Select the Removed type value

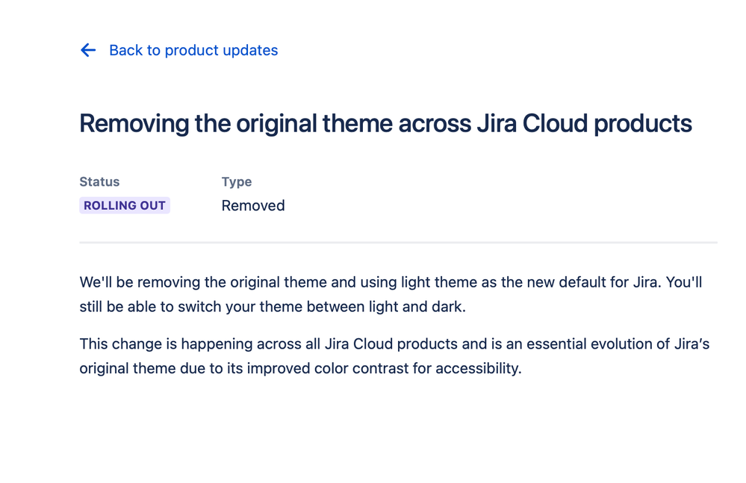pyautogui.click(x=253, y=205)
